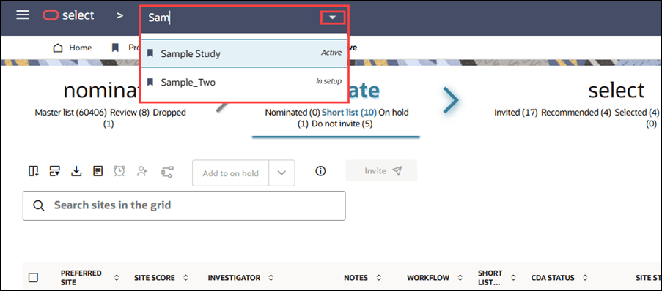
Task: Sort by Investigator column
Action: point(271,278)
